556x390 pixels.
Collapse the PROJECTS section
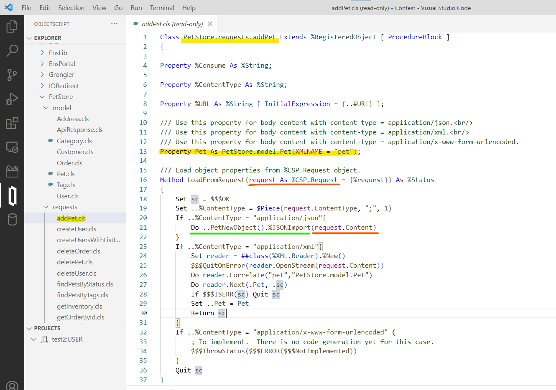29,328
